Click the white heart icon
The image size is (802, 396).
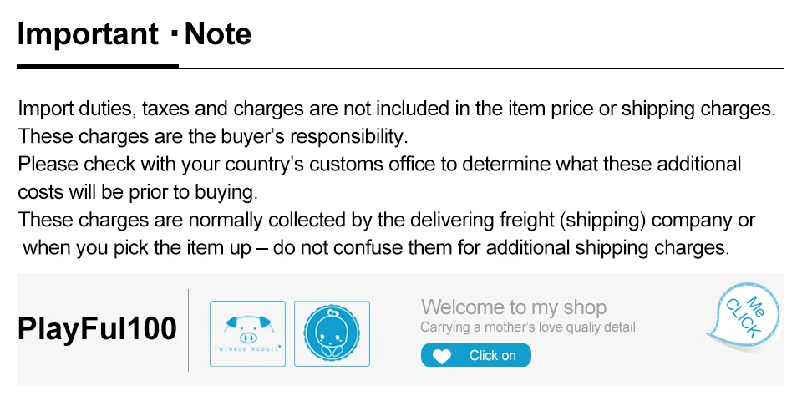(x=442, y=356)
